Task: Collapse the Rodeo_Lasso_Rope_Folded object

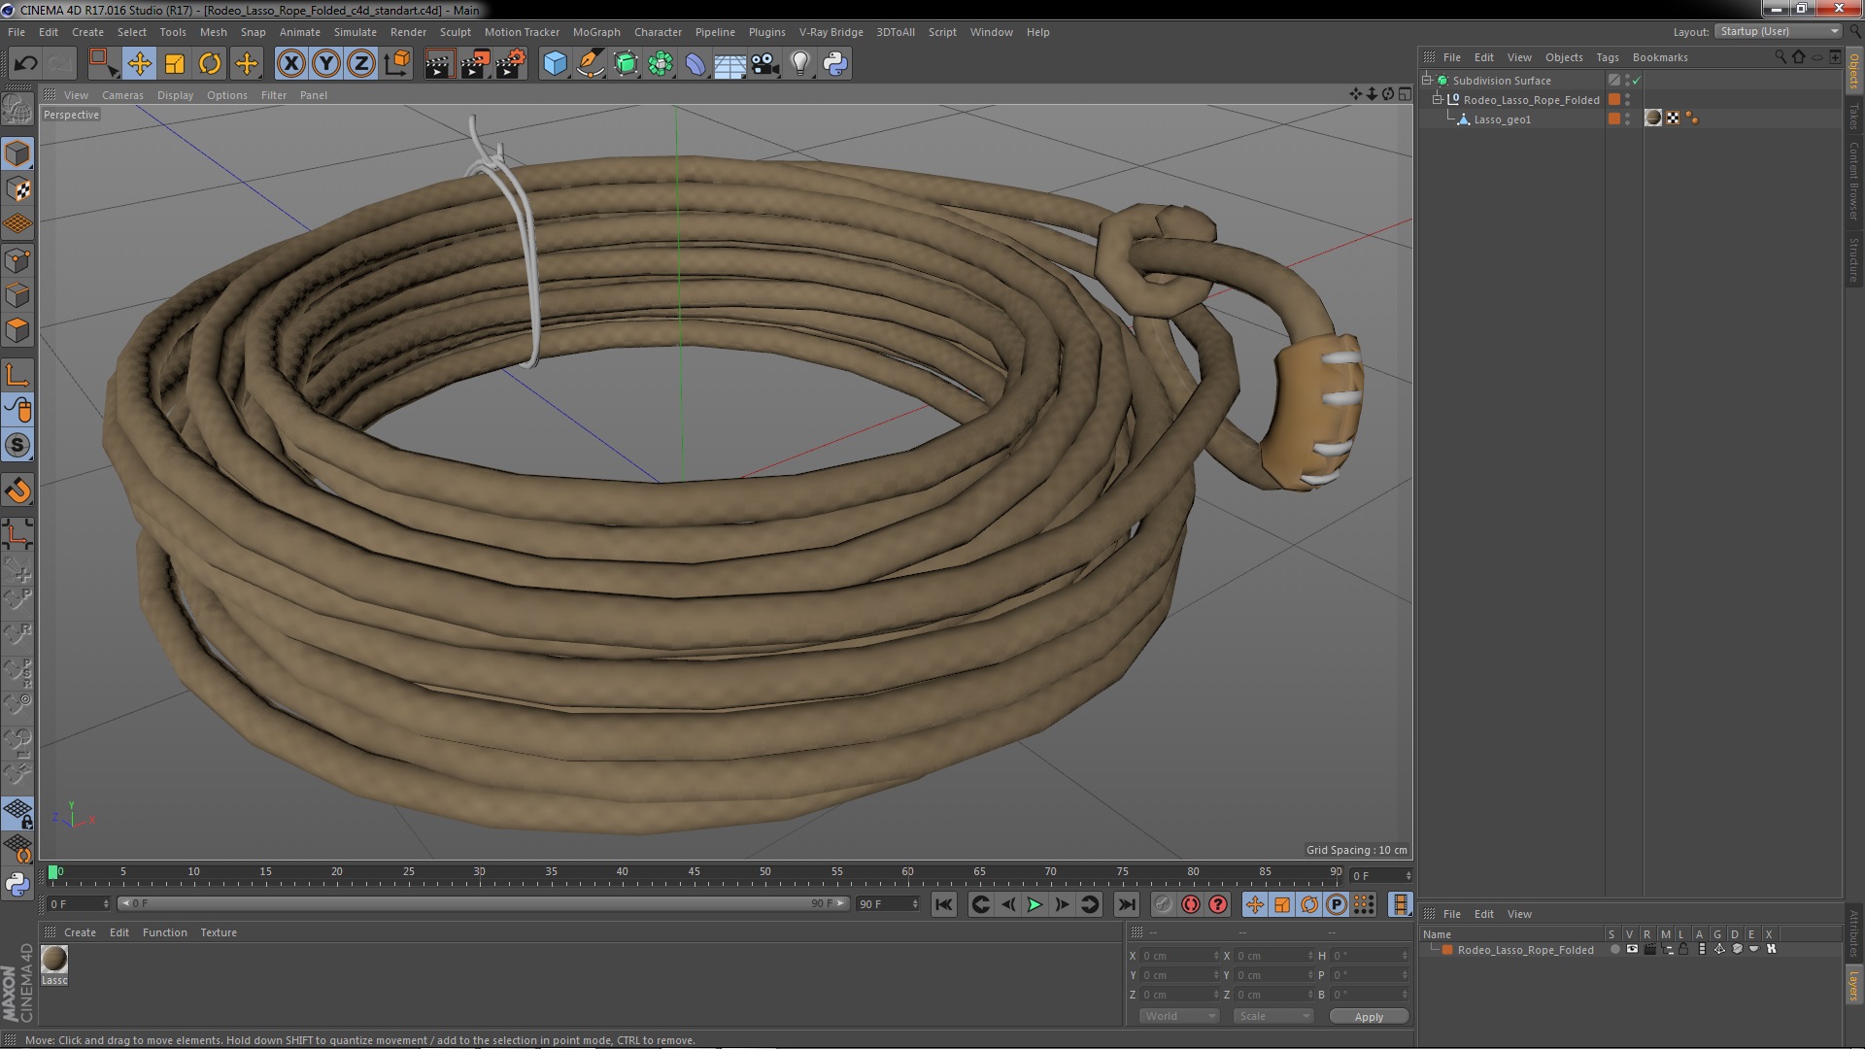Action: 1439,99
